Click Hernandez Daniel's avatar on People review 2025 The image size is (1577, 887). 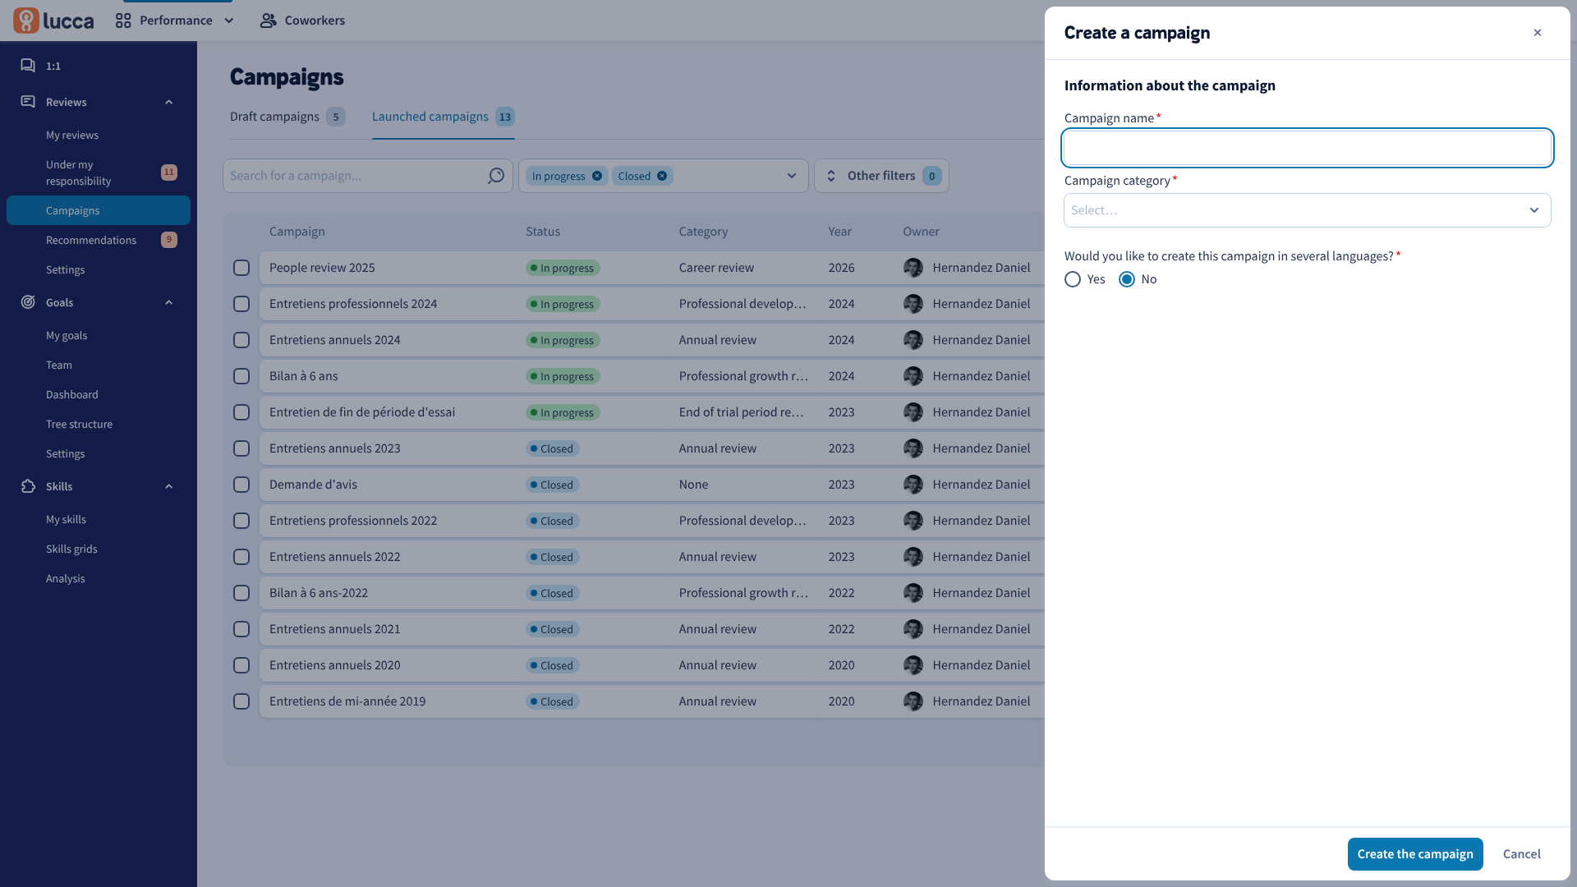(x=913, y=268)
